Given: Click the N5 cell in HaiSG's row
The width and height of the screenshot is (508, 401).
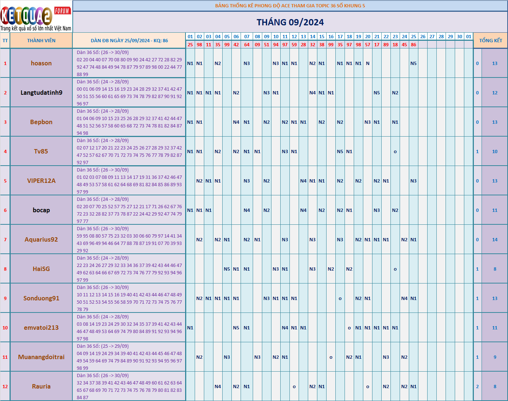Looking at the screenshot, I should [x=227, y=269].
